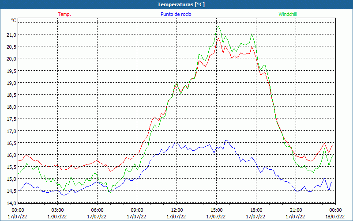Choose the "18:00" time axis label
353x221 pixels.
point(256,210)
